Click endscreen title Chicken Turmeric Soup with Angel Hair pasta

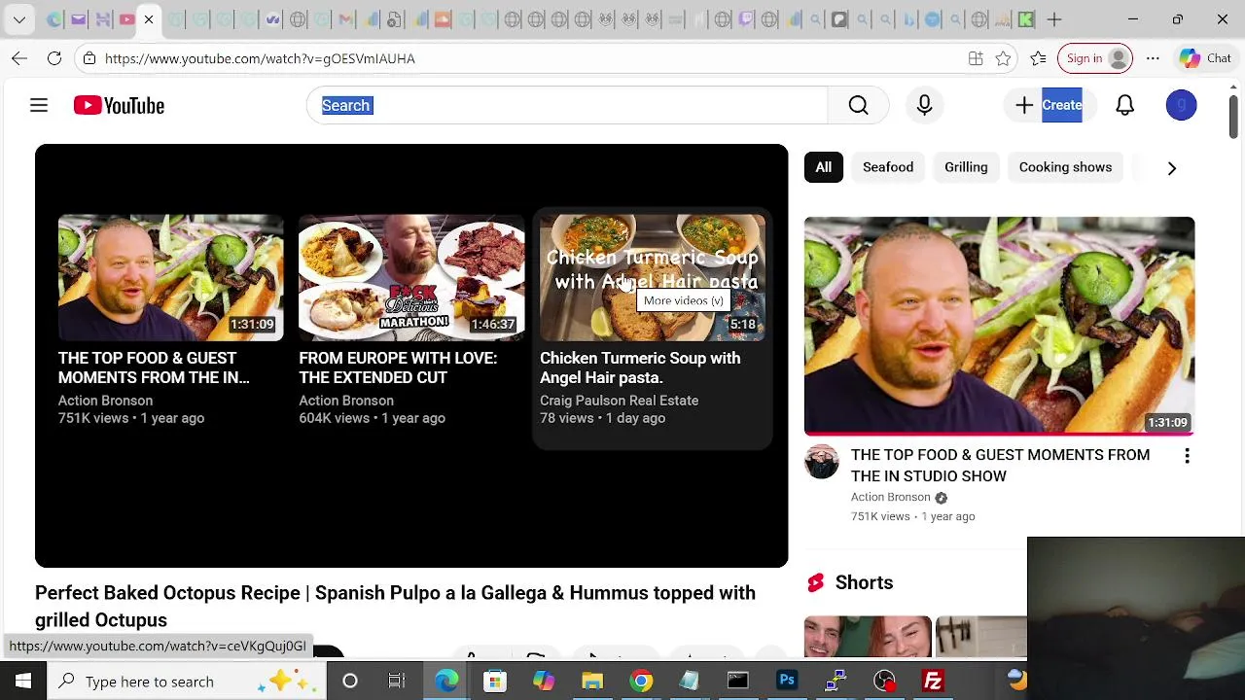point(640,367)
